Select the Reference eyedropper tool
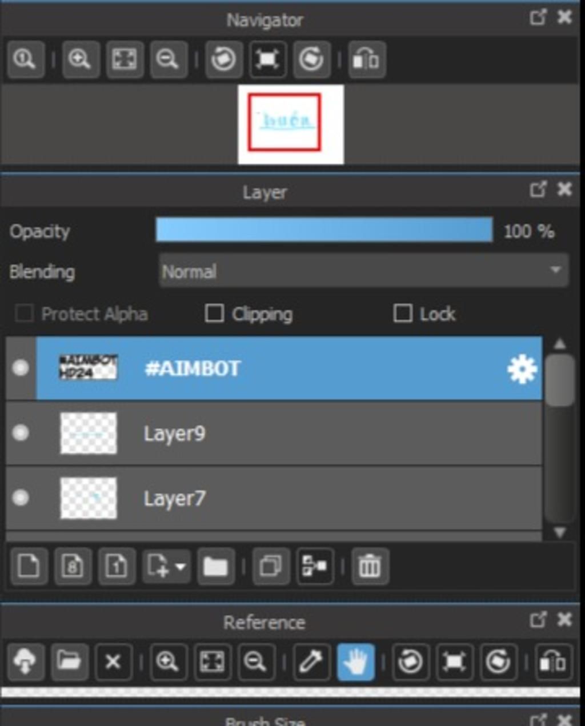Image resolution: width=585 pixels, height=726 pixels. point(311,661)
